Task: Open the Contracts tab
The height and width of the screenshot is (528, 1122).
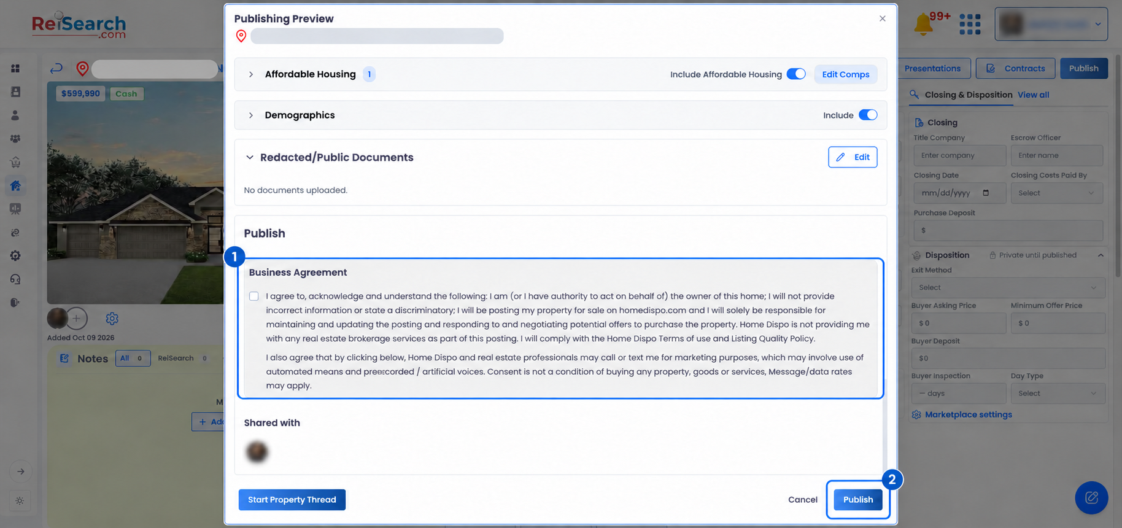Action: 1015,68
